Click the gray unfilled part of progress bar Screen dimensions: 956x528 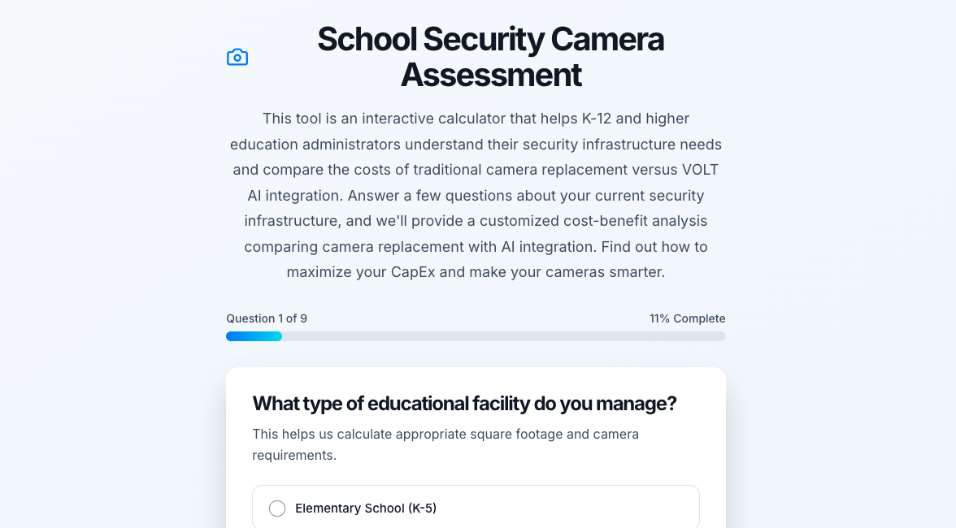(x=504, y=336)
